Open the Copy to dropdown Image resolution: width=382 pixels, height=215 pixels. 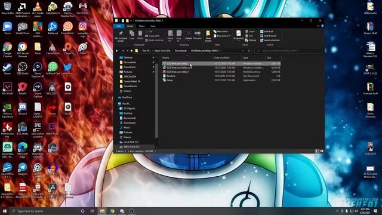tap(179, 36)
